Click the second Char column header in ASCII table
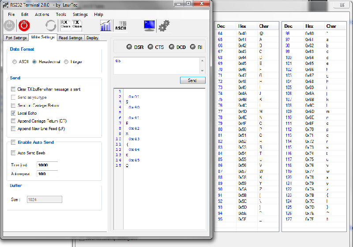353x247 pixels. click(331, 26)
